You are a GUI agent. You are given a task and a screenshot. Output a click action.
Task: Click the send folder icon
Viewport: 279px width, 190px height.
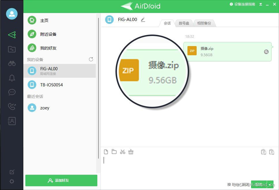pyautogui.click(x=114, y=152)
